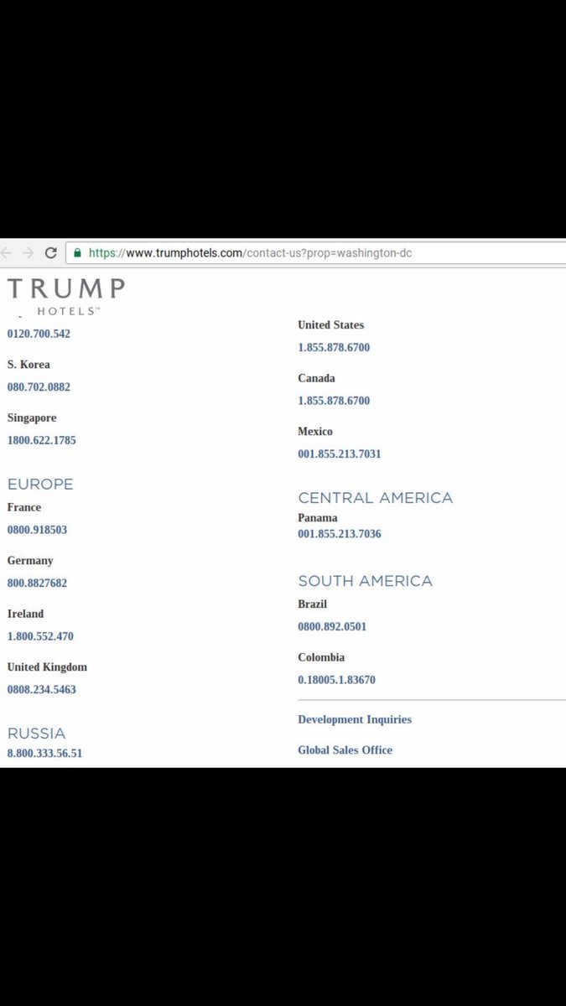Click the green secure padlock icon
Screen dimensions: 566x1006
78,252
